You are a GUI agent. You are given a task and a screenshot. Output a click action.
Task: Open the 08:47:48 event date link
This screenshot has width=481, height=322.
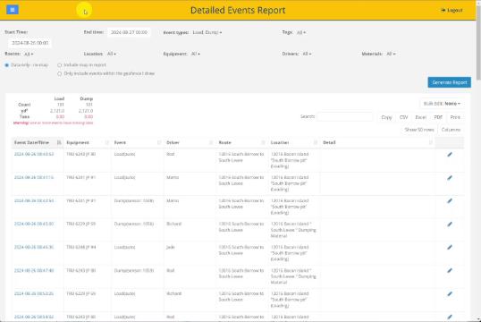(34, 270)
